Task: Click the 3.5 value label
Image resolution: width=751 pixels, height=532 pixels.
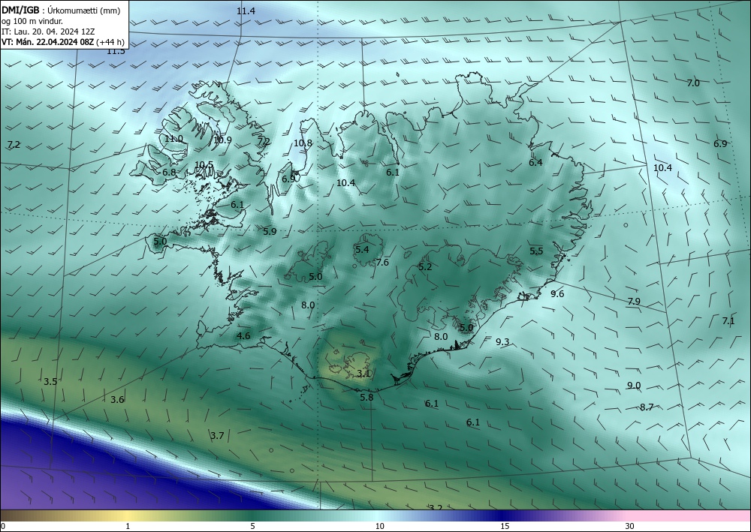Action: 50,382
